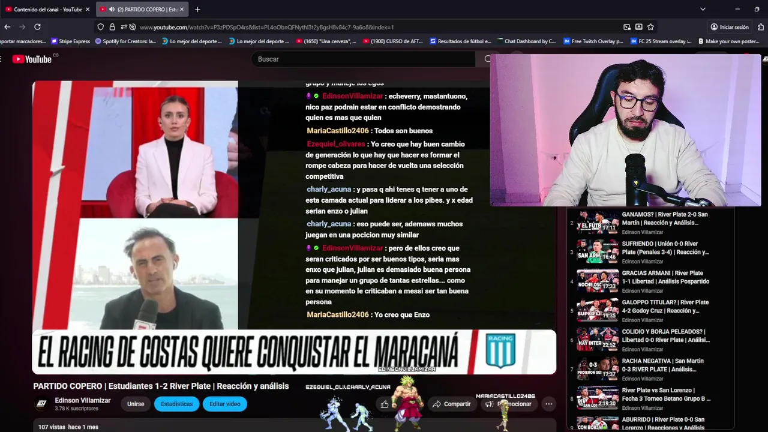
Task: Click the 'Promocionar' button
Action: 509,404
